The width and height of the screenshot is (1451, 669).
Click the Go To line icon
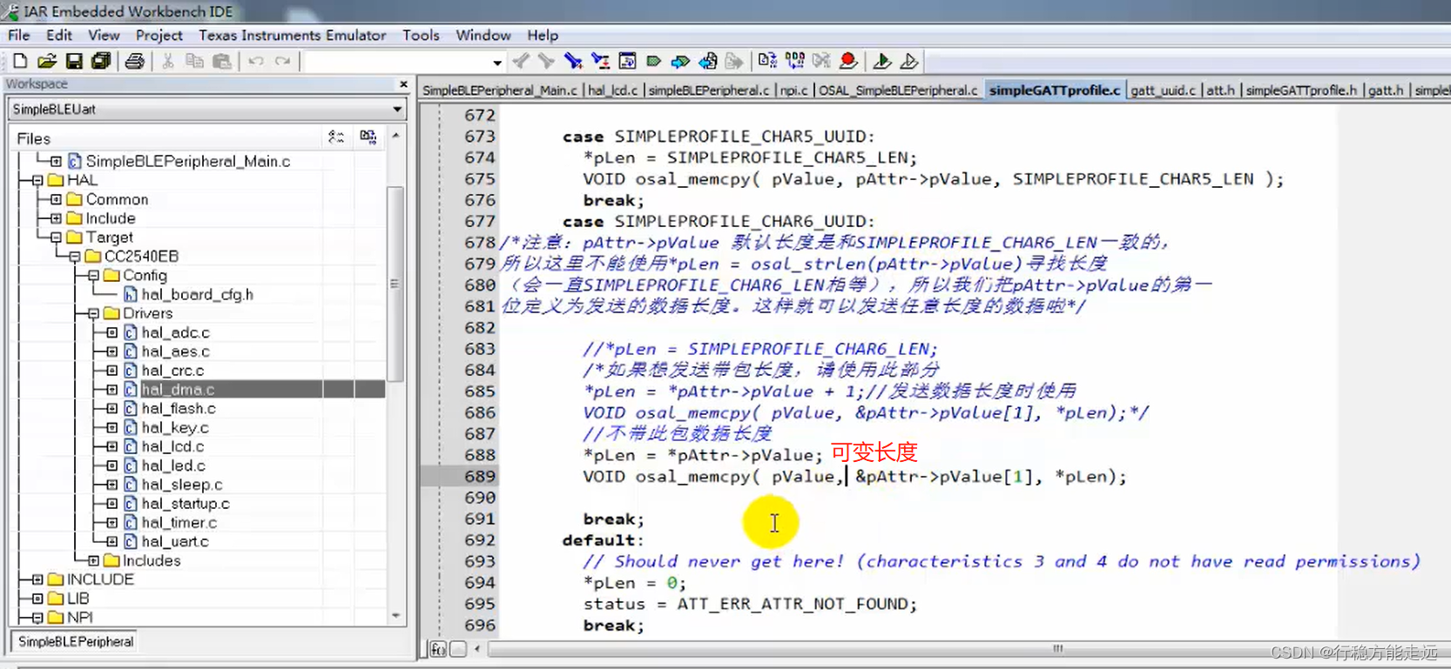coord(627,61)
